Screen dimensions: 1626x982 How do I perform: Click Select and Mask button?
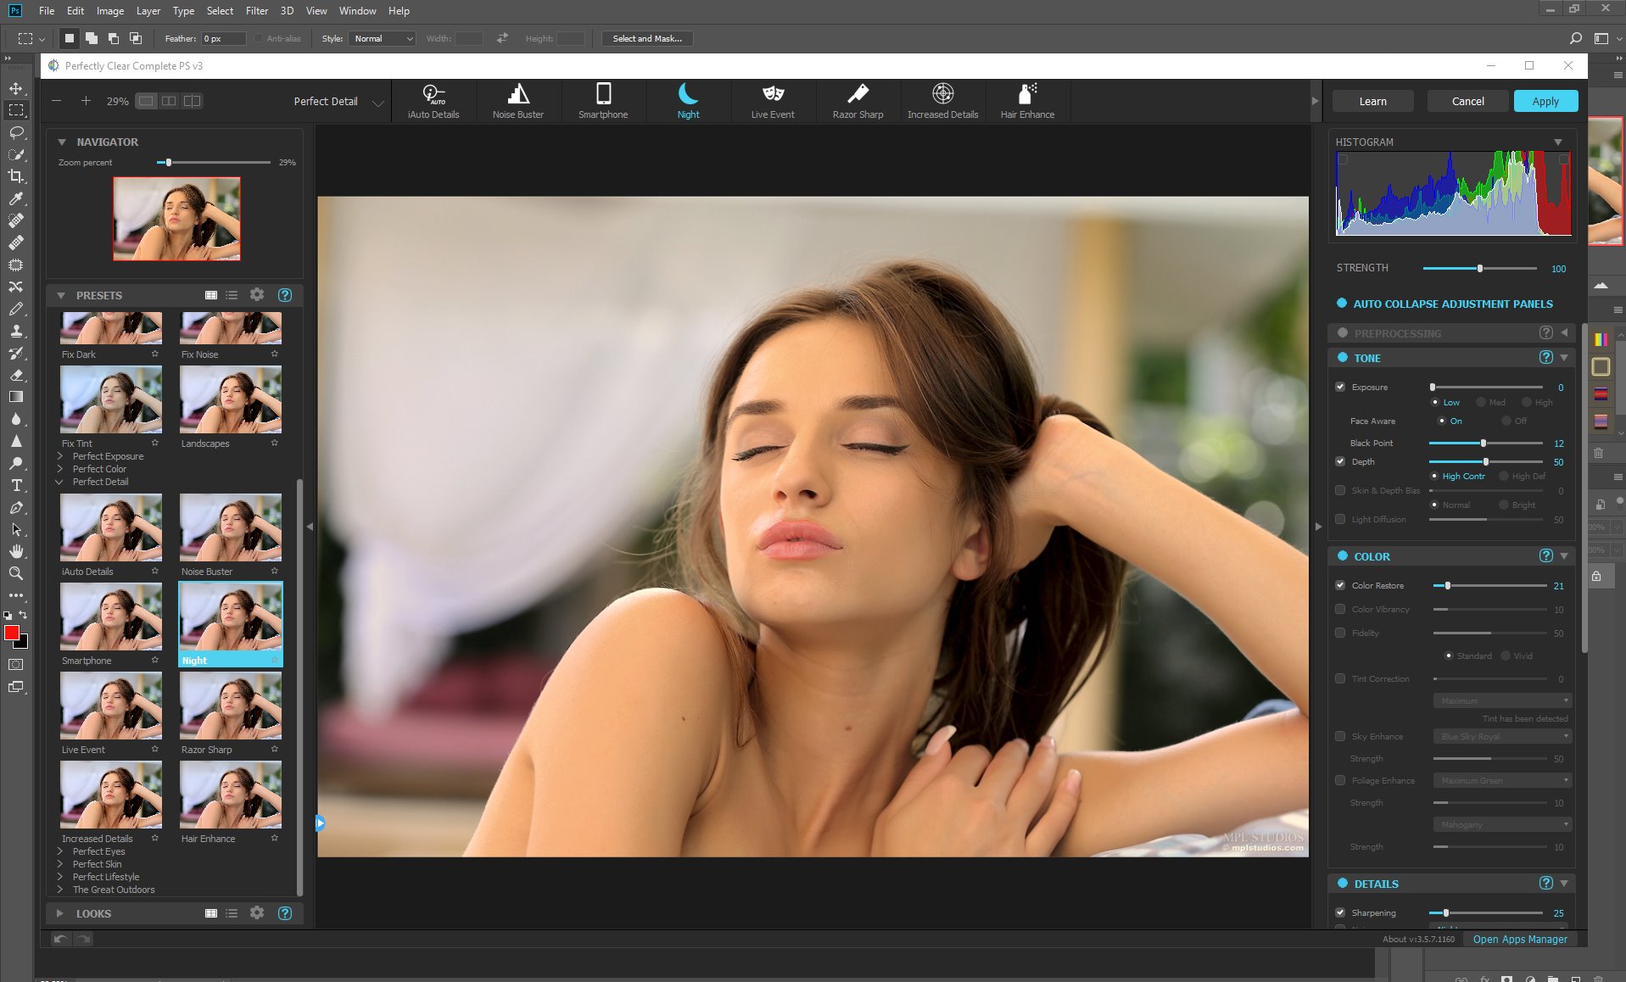point(647,38)
